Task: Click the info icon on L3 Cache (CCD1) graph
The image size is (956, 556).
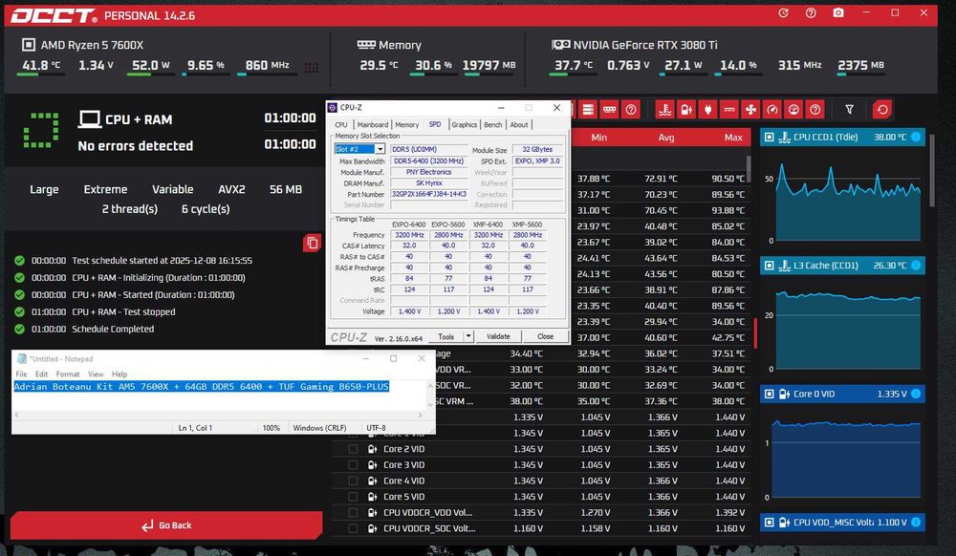Action: [916, 266]
